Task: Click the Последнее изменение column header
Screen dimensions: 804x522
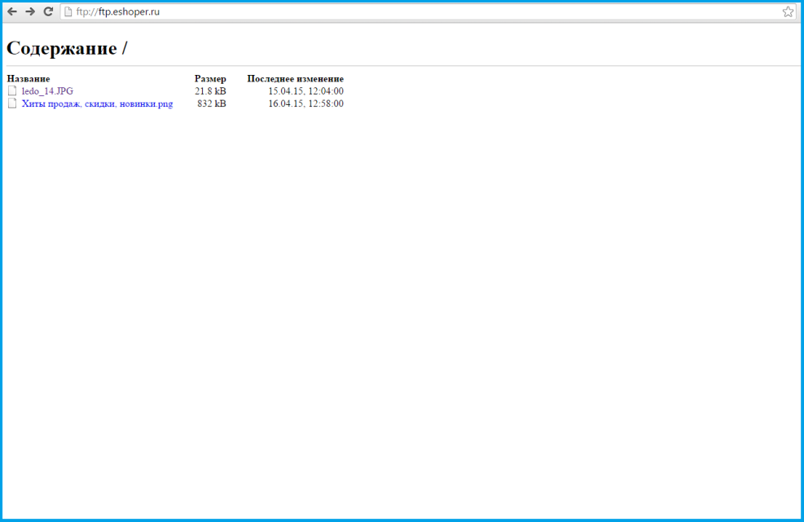Action: pos(295,78)
